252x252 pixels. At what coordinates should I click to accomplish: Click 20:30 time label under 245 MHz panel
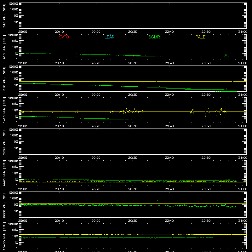(x=133, y=32)
